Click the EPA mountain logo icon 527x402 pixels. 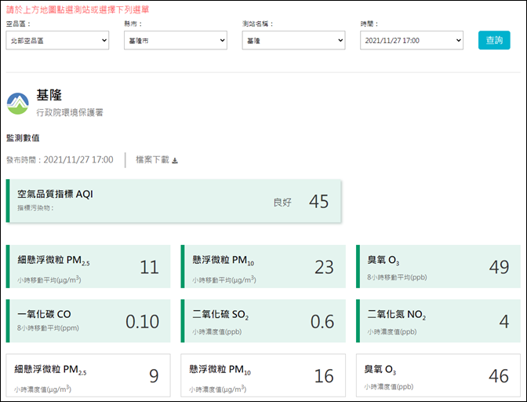tap(18, 104)
